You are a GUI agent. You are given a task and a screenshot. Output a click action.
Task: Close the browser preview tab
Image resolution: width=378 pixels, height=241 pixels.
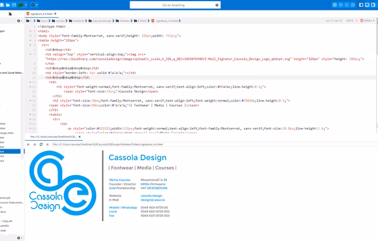click(80, 136)
